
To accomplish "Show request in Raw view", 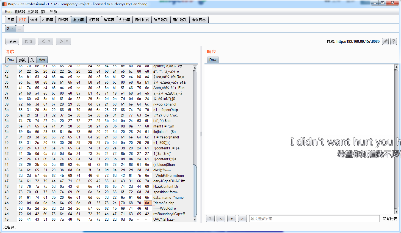I will coord(11,60).
